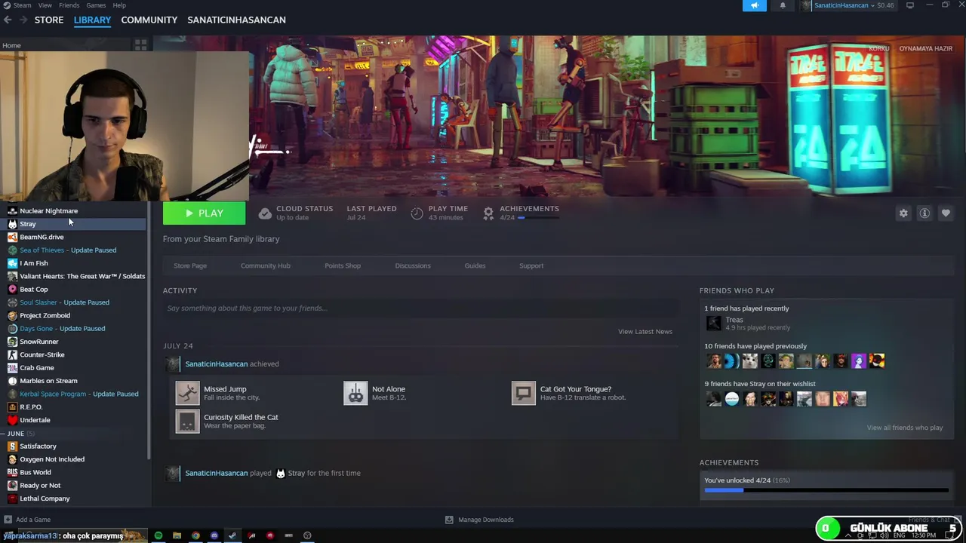Open the Games menu

pos(96,5)
